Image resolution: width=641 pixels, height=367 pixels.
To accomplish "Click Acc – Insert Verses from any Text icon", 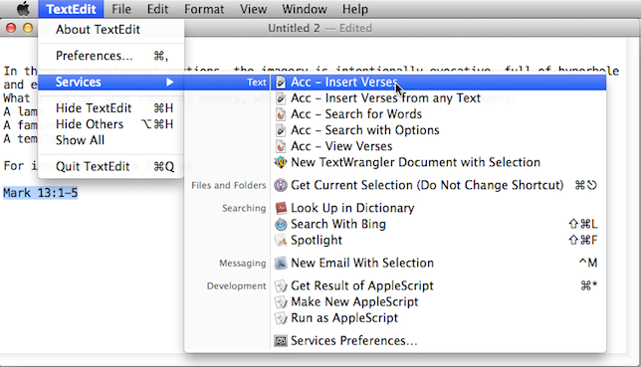I will point(281,98).
